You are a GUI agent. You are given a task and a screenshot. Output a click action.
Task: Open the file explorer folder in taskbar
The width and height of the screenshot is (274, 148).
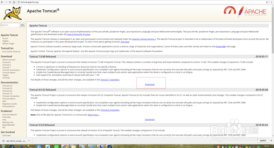[x=73, y=146]
